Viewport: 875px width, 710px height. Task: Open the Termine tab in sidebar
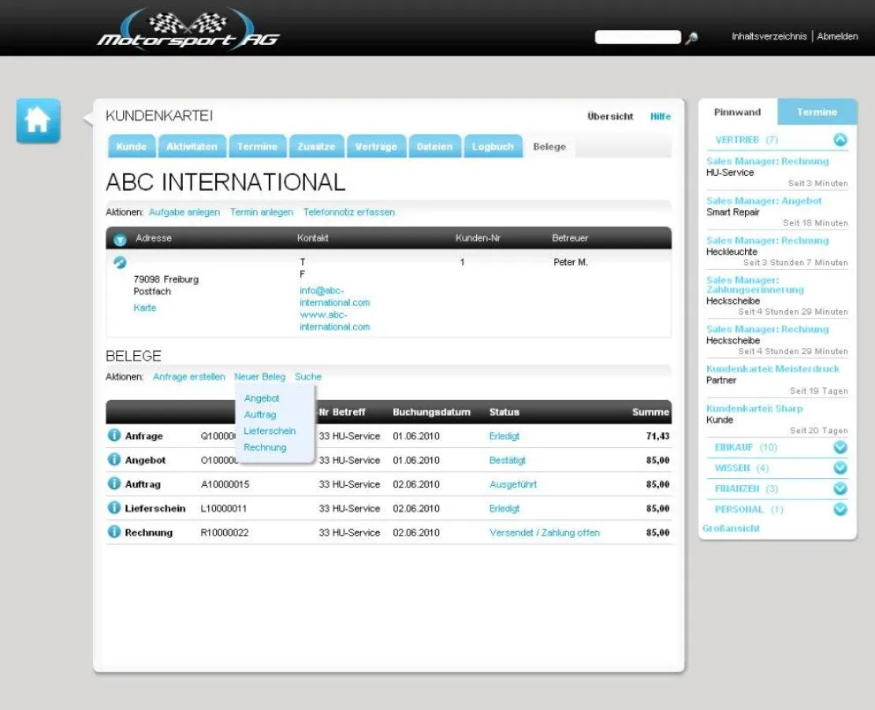point(817,112)
